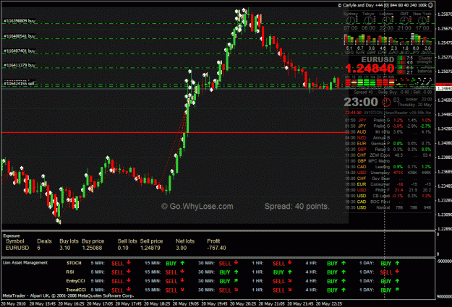This screenshot has height=307, width=452.
Task: Select the 18:30 USD Natural news row
Action: (x=388, y=207)
